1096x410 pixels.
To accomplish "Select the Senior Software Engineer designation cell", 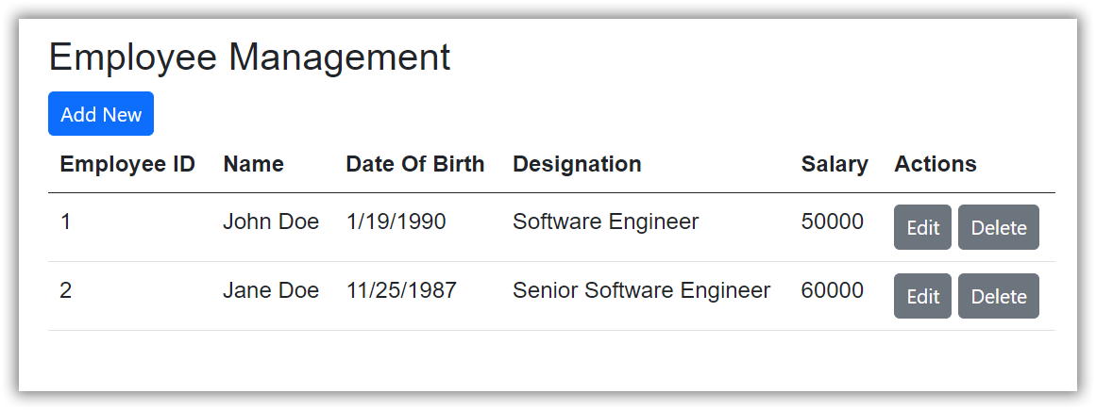I will pos(641,290).
